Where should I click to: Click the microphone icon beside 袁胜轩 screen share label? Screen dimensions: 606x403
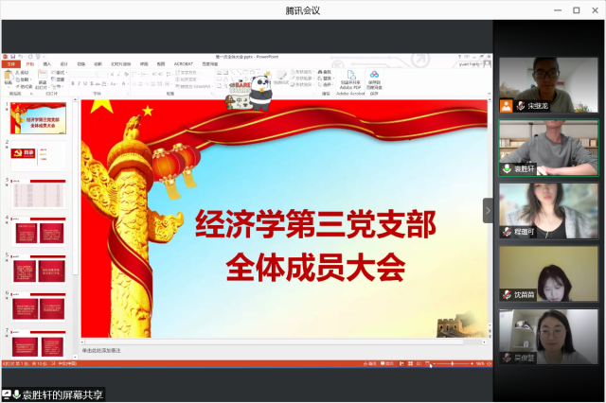click(16, 394)
